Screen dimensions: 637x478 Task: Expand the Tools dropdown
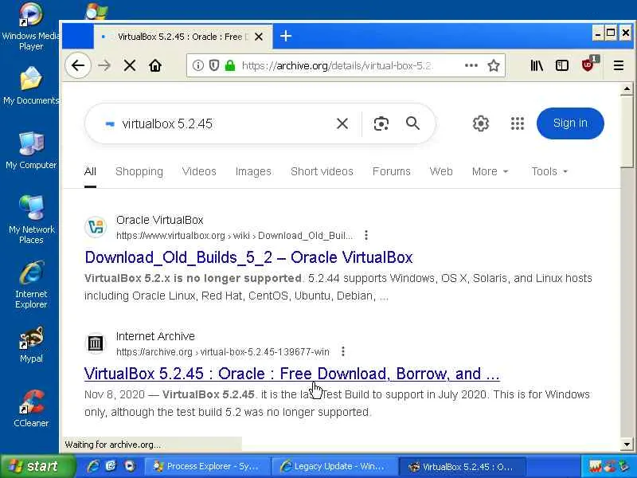(x=549, y=171)
